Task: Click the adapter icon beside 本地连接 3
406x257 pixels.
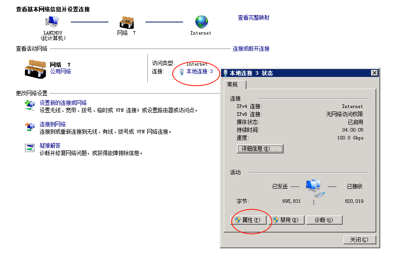Action: (181, 71)
